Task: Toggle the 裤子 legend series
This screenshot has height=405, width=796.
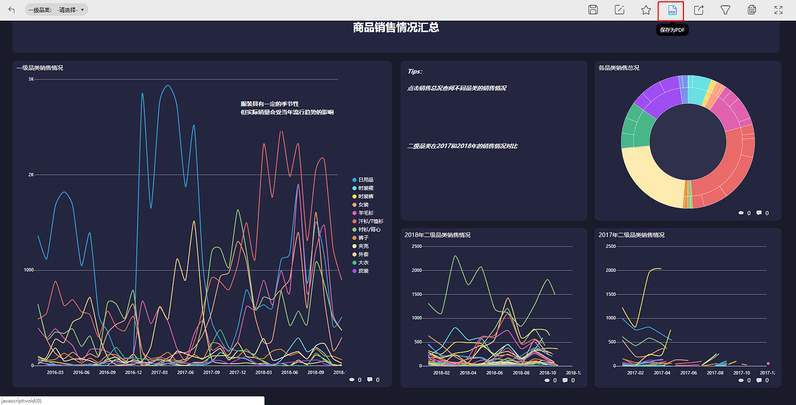Action: click(360, 237)
